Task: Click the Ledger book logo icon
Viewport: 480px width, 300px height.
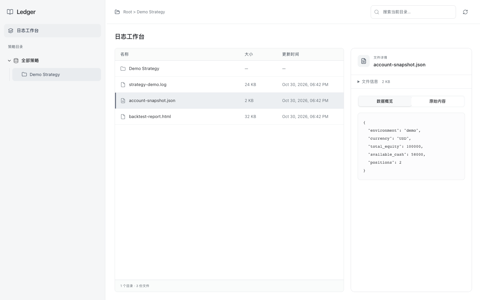Action: point(10,12)
